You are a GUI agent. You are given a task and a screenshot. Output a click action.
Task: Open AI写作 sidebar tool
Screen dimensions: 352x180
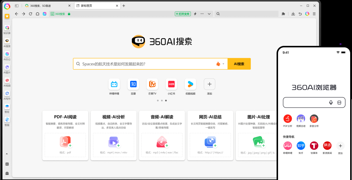pyautogui.click(x=7, y=95)
